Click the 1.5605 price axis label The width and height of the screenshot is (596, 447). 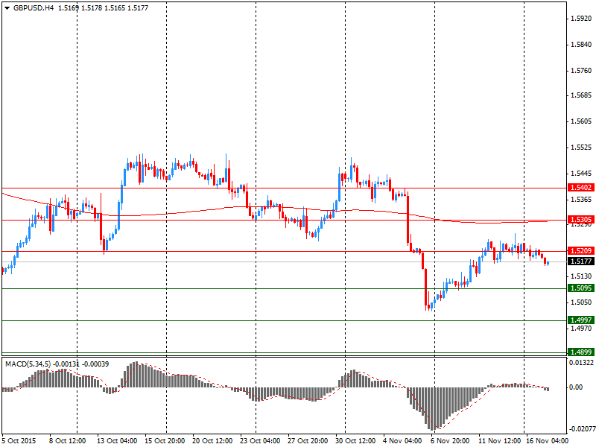click(581, 121)
